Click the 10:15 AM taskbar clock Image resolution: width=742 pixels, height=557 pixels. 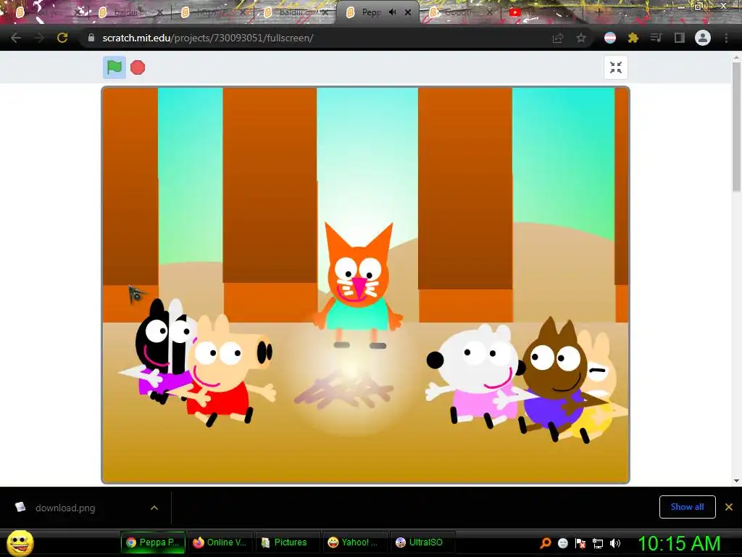[x=679, y=543]
